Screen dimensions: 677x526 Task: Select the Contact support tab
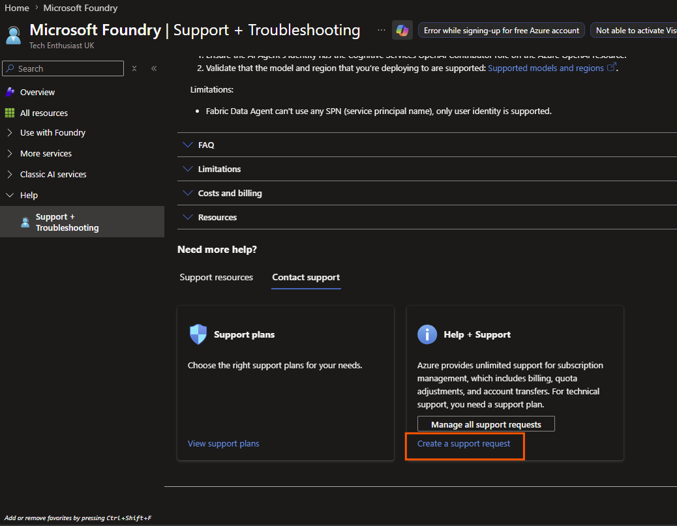click(x=306, y=277)
